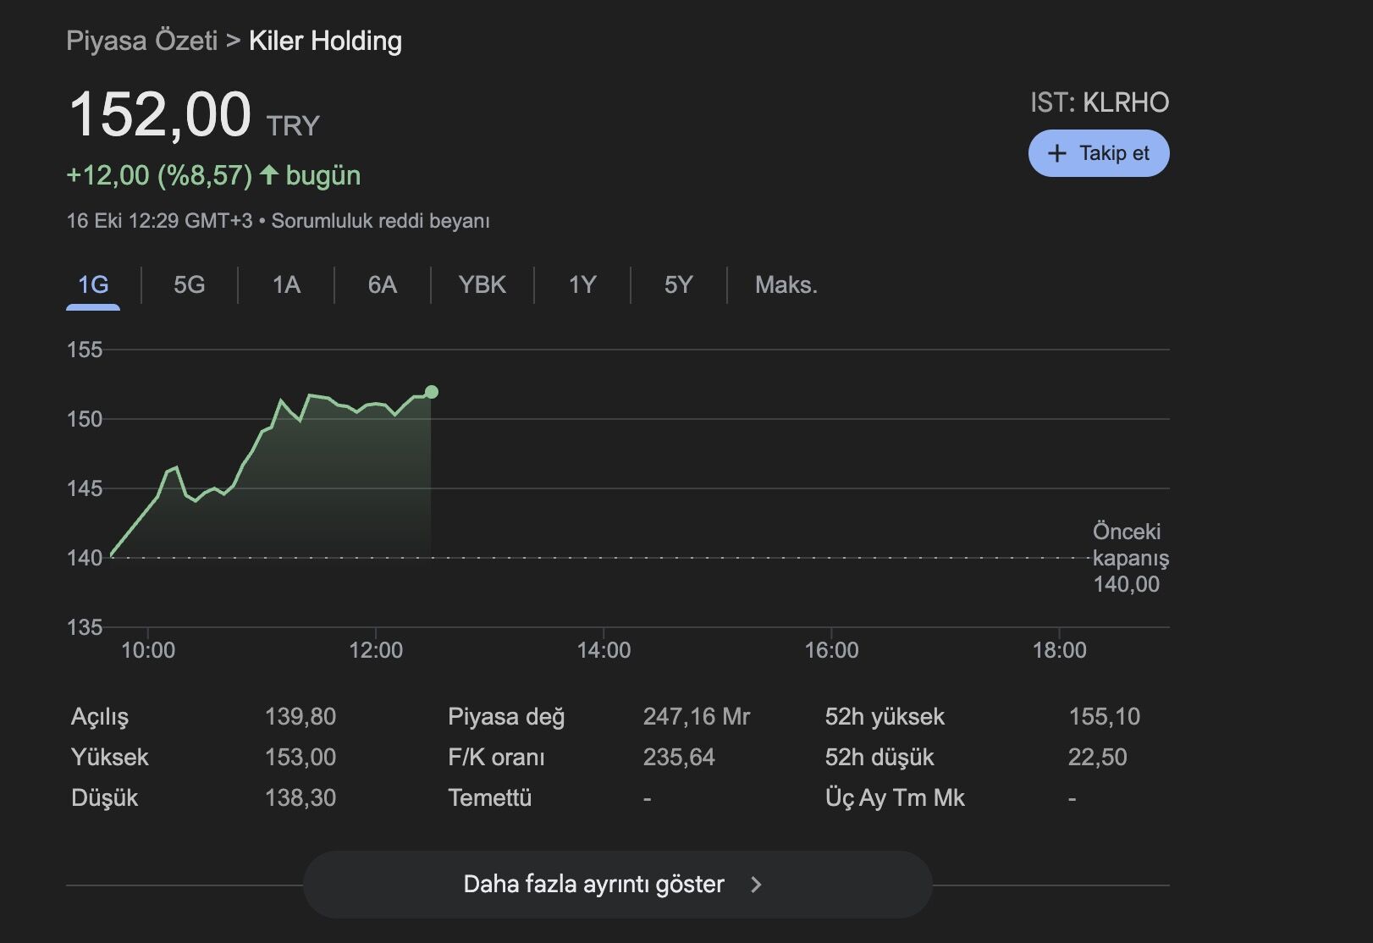Click the Önceki kapanış 140,00 label
This screenshot has width=1373, height=943.
[x=1129, y=558]
